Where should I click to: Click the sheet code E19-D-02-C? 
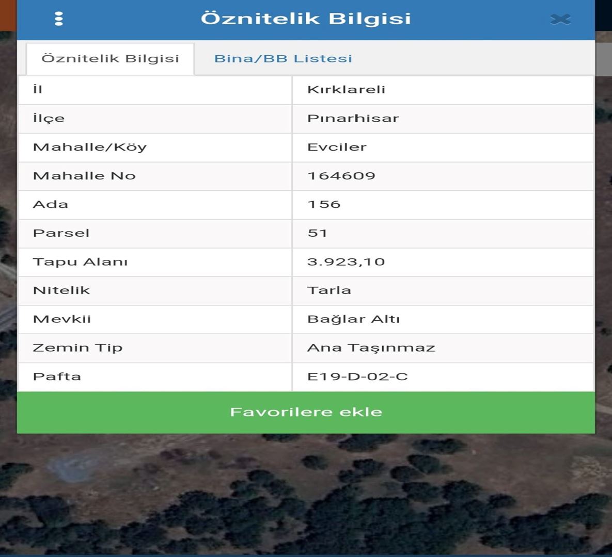pos(357,376)
